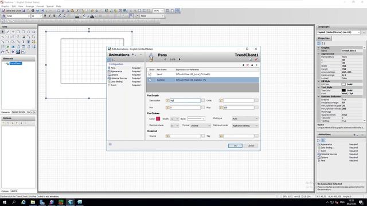Click the Save icon beside Save and Close
367x206 pixels.
click(x=24, y=11)
